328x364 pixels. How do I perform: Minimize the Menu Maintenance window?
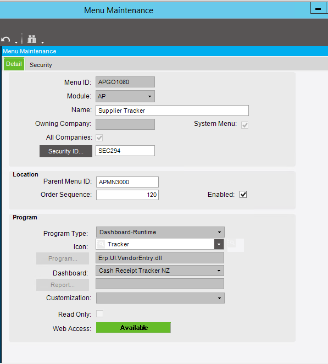click(318, 9)
